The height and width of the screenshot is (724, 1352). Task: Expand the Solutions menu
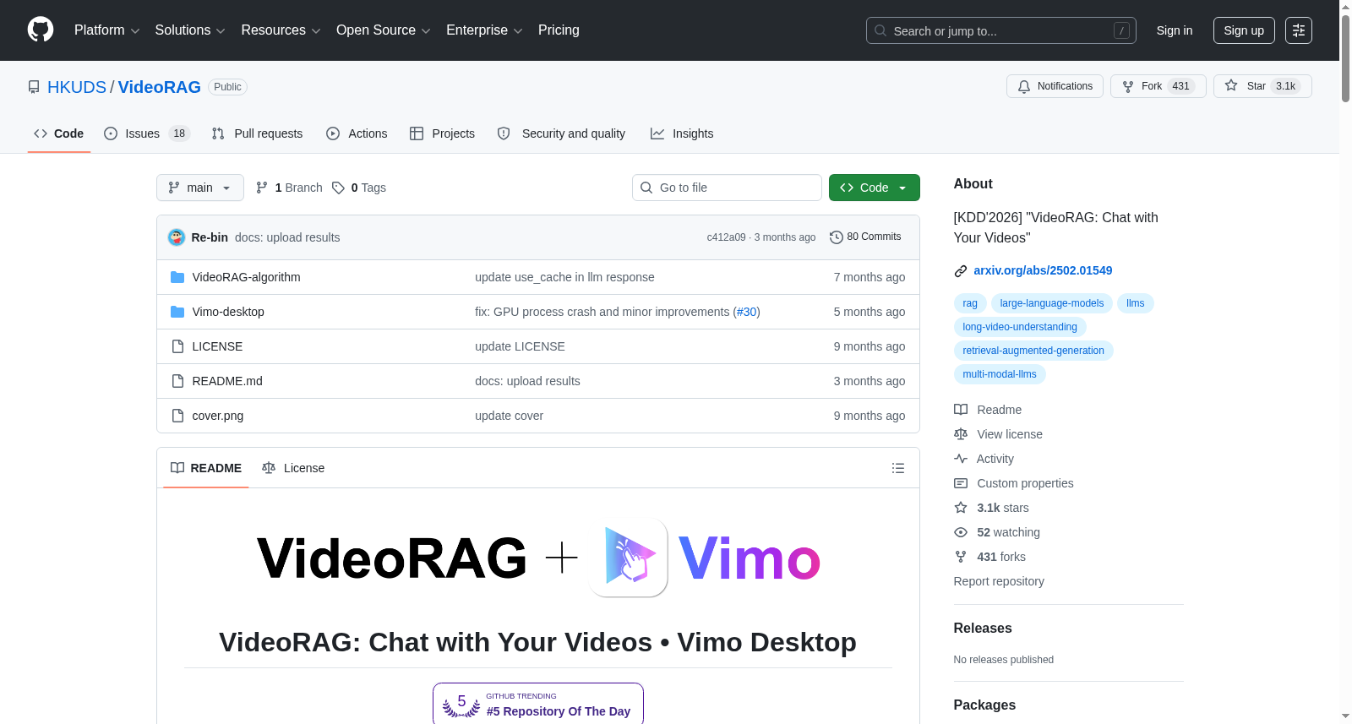coord(190,30)
